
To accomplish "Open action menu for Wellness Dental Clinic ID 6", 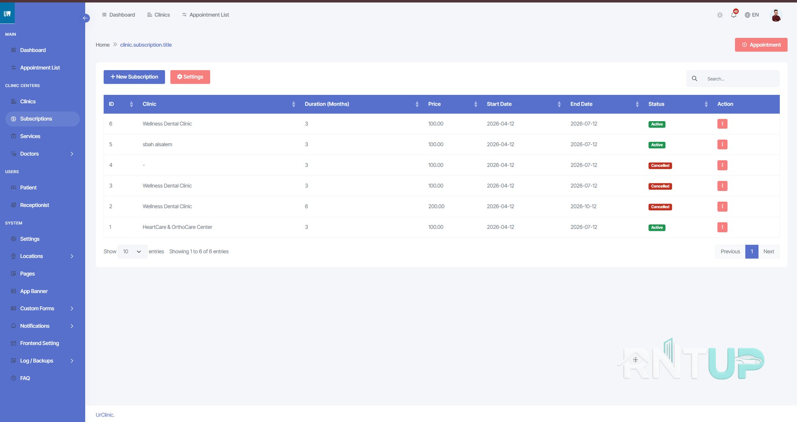I will [722, 124].
